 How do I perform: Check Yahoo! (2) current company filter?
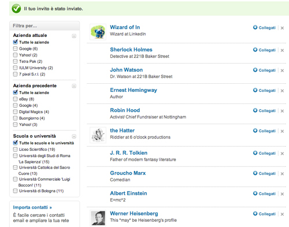(15, 55)
